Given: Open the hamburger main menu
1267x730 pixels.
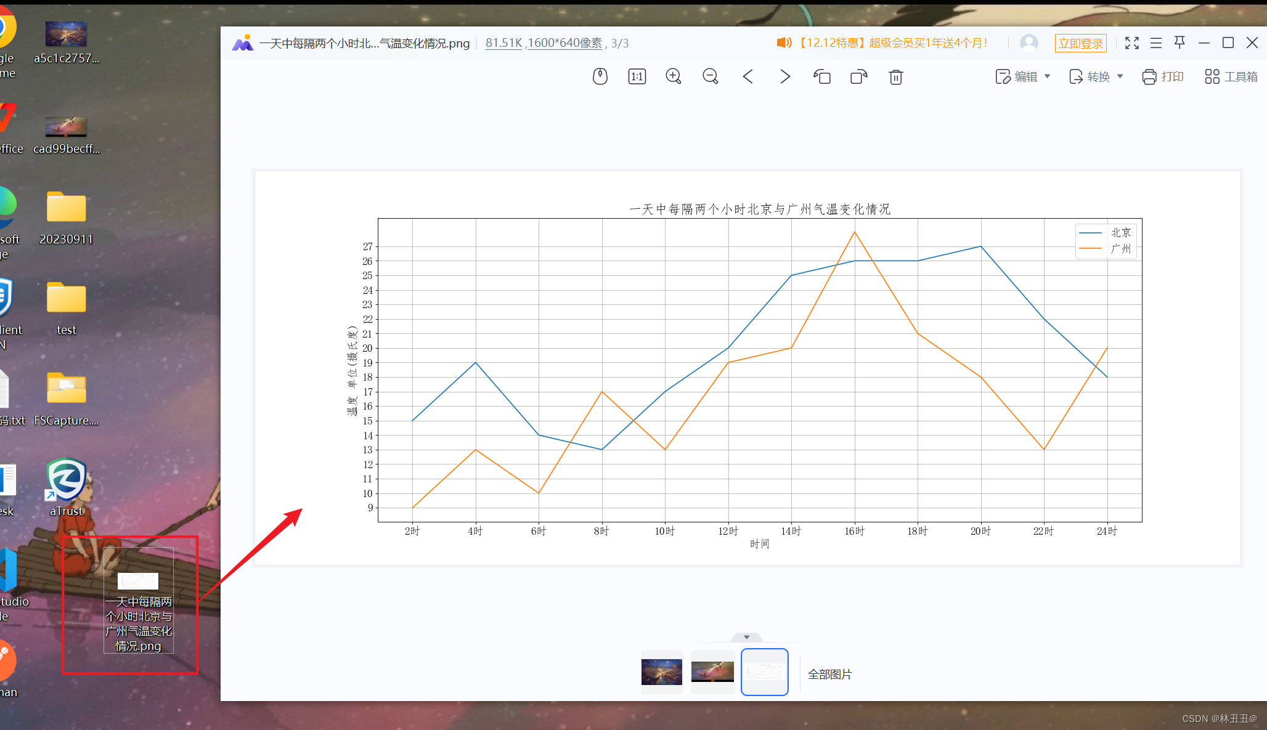Looking at the screenshot, I should point(1155,43).
